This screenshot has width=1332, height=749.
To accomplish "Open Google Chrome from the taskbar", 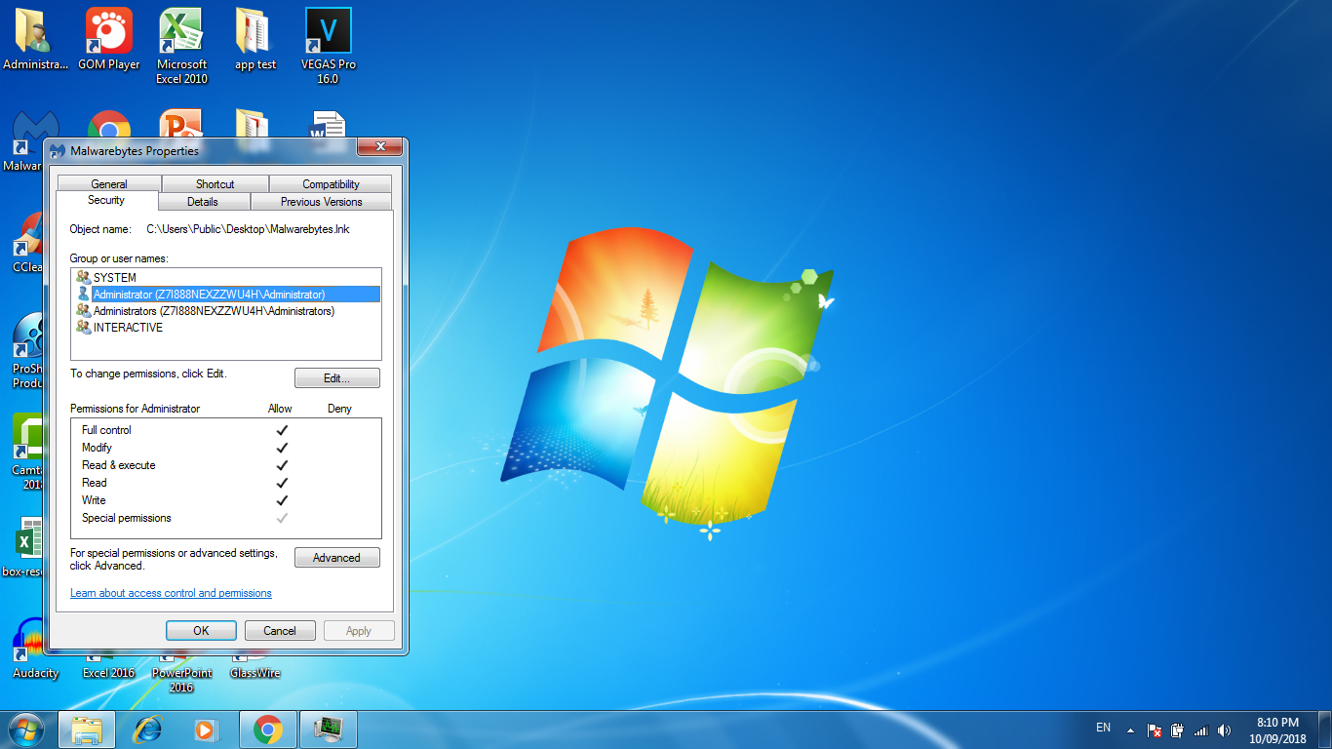I will (x=268, y=729).
